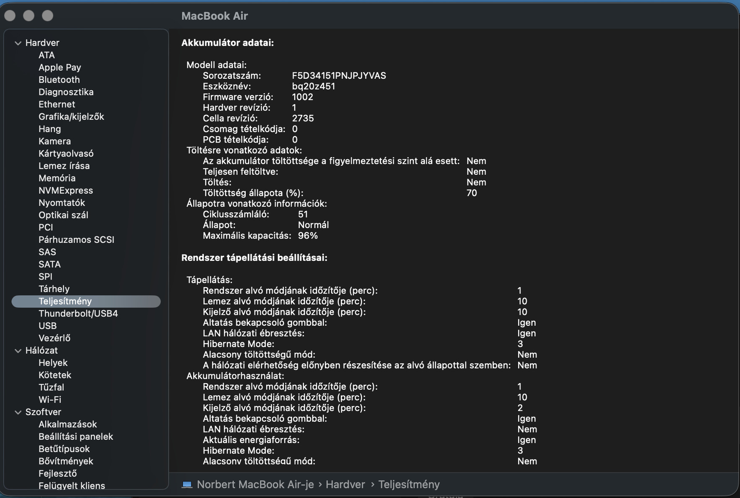Collapse the Hardver section chevron

pos(18,43)
